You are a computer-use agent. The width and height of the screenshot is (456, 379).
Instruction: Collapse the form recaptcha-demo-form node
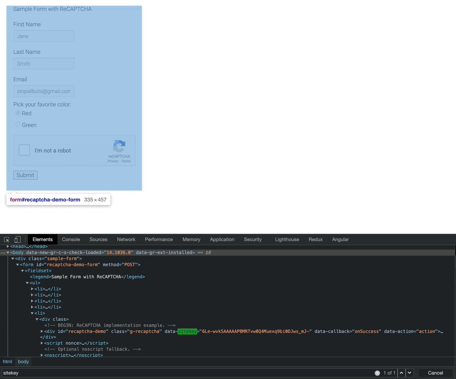(x=17, y=265)
